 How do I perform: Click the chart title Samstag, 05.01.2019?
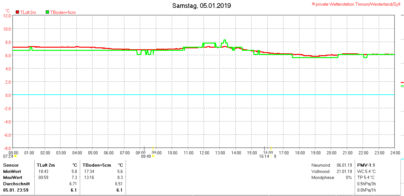[202, 6]
